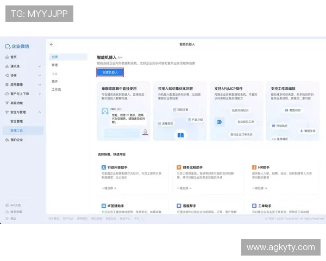
Task: Open the 可接入知识集优化回答 feature card
Action: [180, 111]
